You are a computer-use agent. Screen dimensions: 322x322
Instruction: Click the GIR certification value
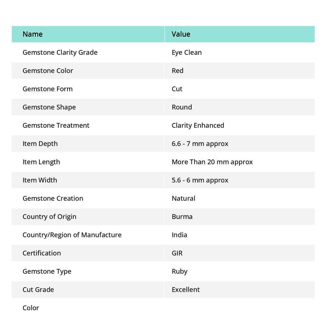click(177, 253)
